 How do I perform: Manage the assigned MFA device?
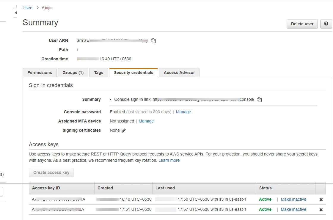146,121
